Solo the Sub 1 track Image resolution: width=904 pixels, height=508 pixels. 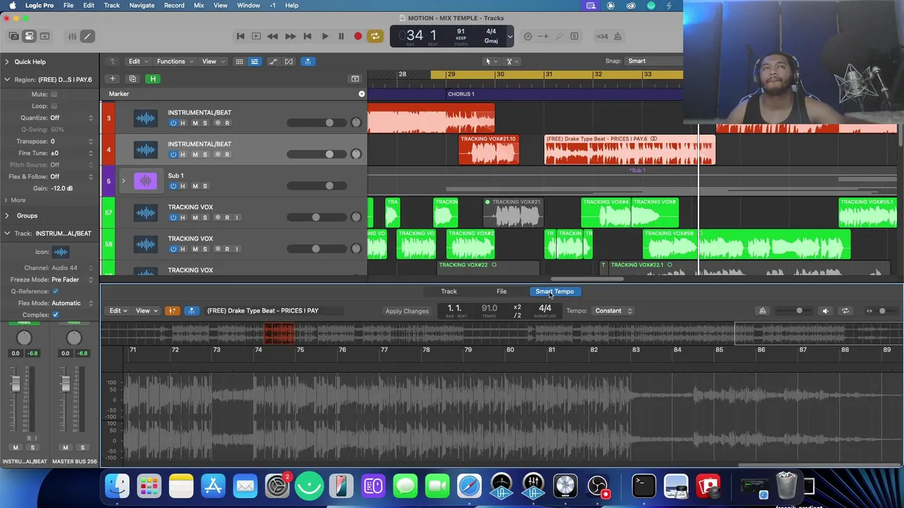[x=205, y=186]
